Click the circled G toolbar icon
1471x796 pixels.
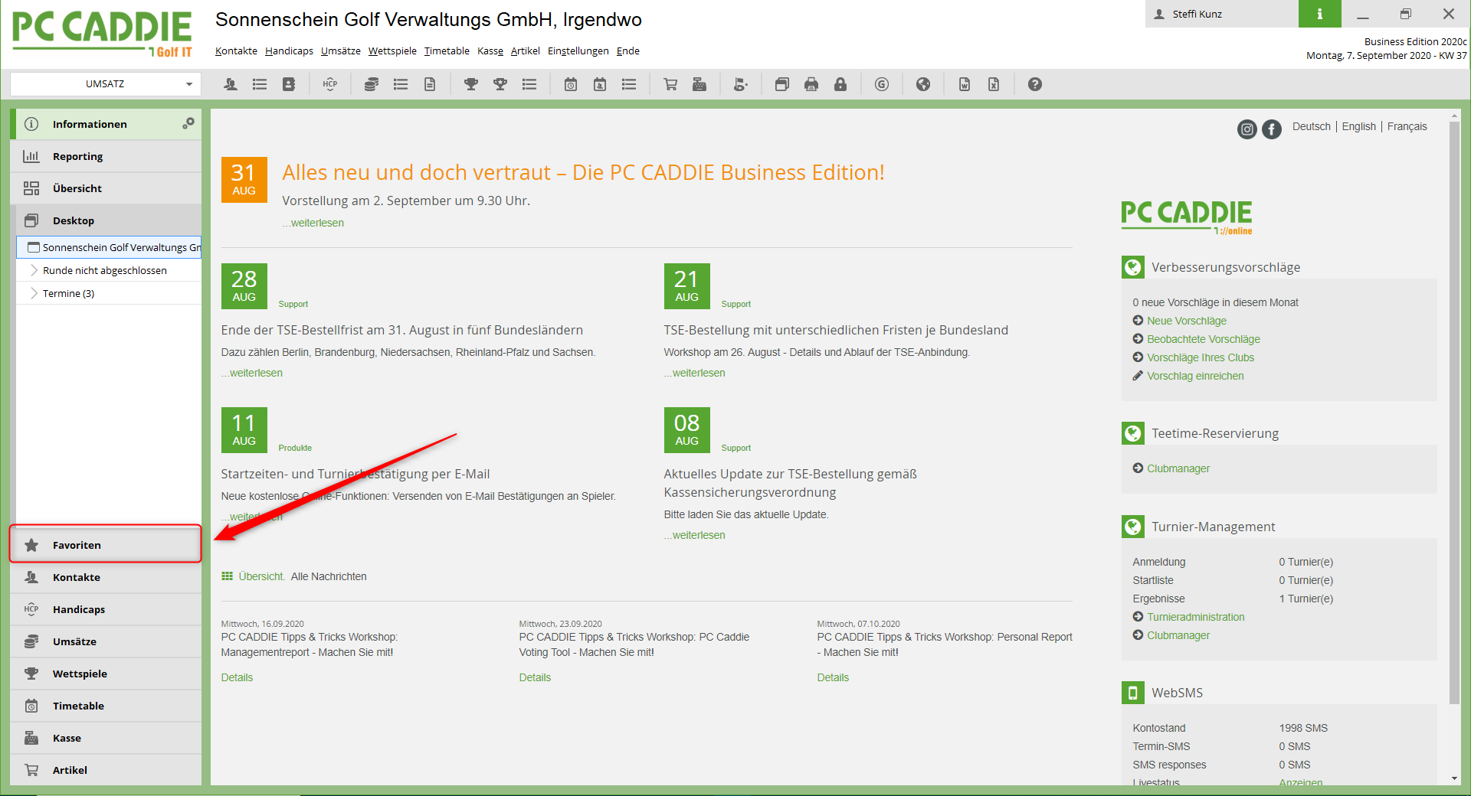coord(882,84)
